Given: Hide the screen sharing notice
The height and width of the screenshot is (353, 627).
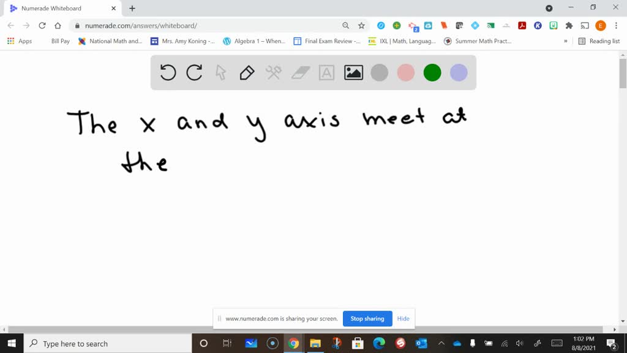Looking at the screenshot, I should click(x=403, y=319).
